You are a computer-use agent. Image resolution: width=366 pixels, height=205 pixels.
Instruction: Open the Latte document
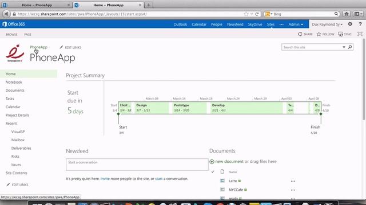tap(233, 181)
